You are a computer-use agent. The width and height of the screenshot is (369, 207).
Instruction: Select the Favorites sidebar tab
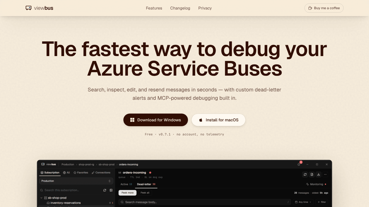click(81, 173)
